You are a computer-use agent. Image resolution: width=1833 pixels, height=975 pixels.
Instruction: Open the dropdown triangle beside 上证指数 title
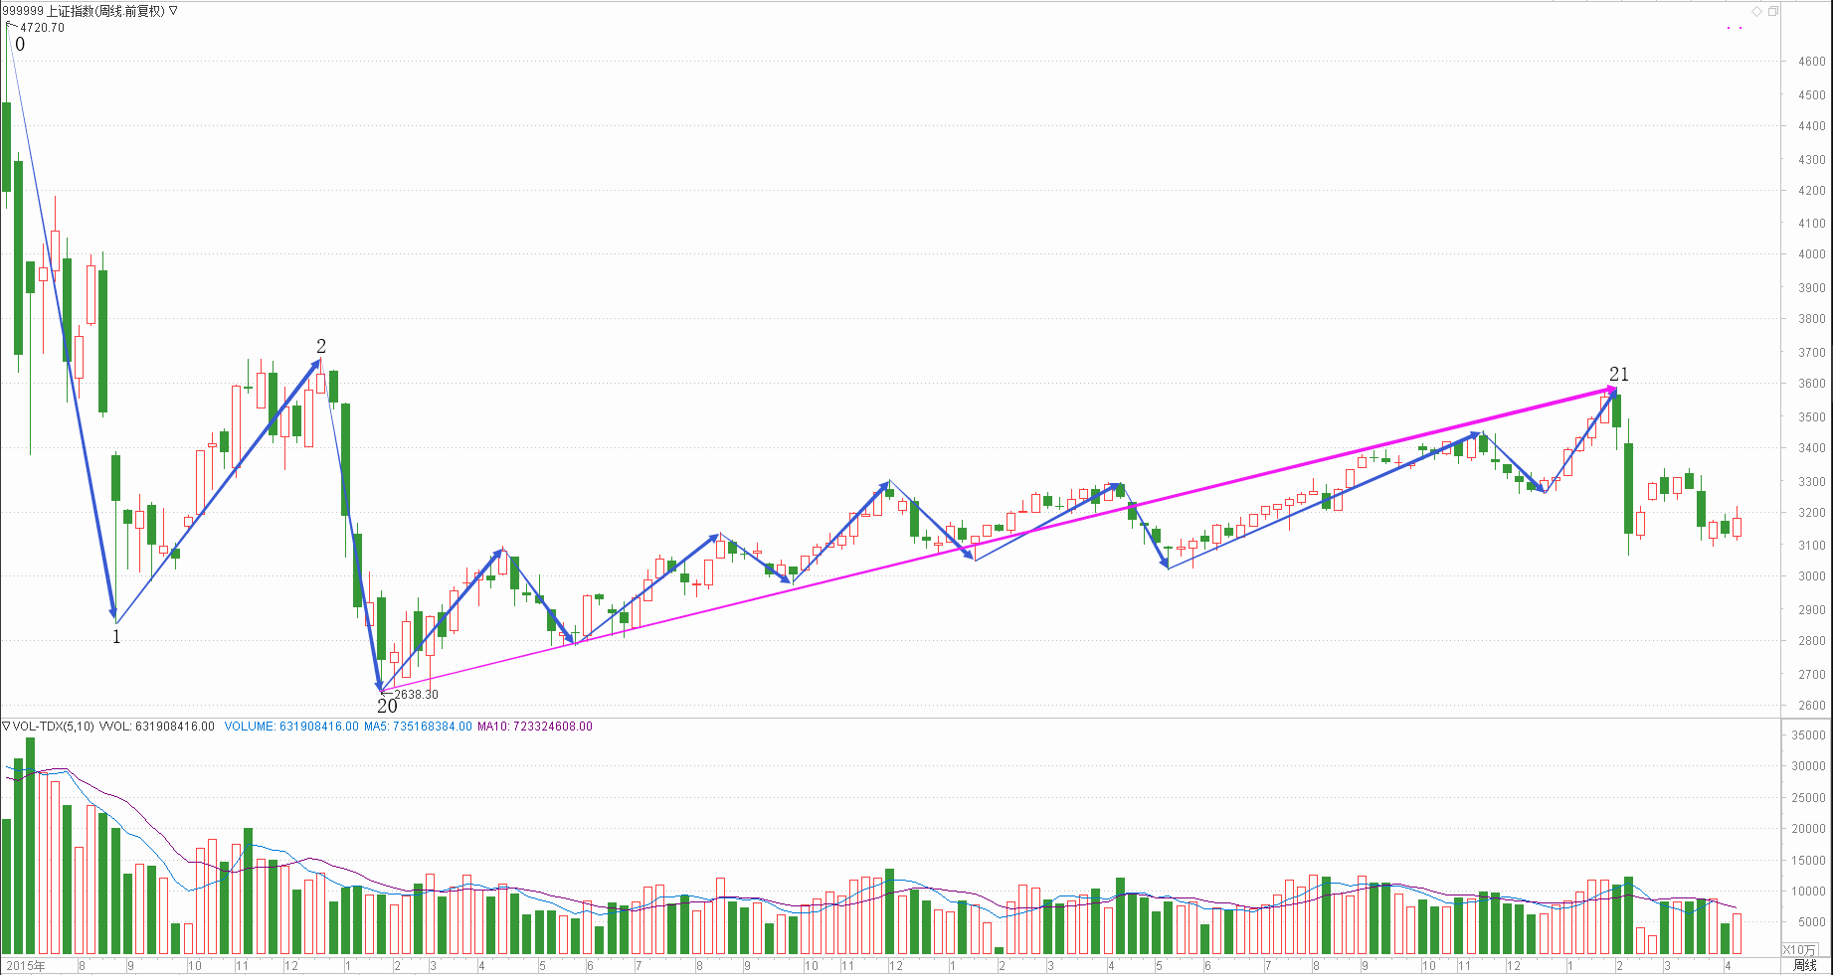pos(174,11)
